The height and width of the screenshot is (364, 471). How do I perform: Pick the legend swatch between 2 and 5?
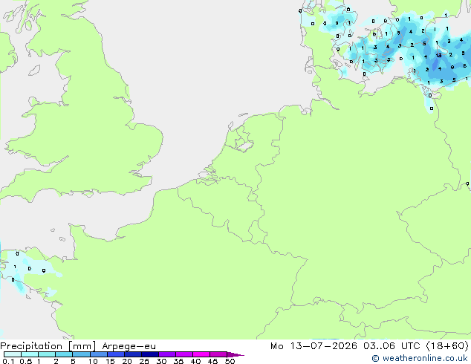pos(64,354)
